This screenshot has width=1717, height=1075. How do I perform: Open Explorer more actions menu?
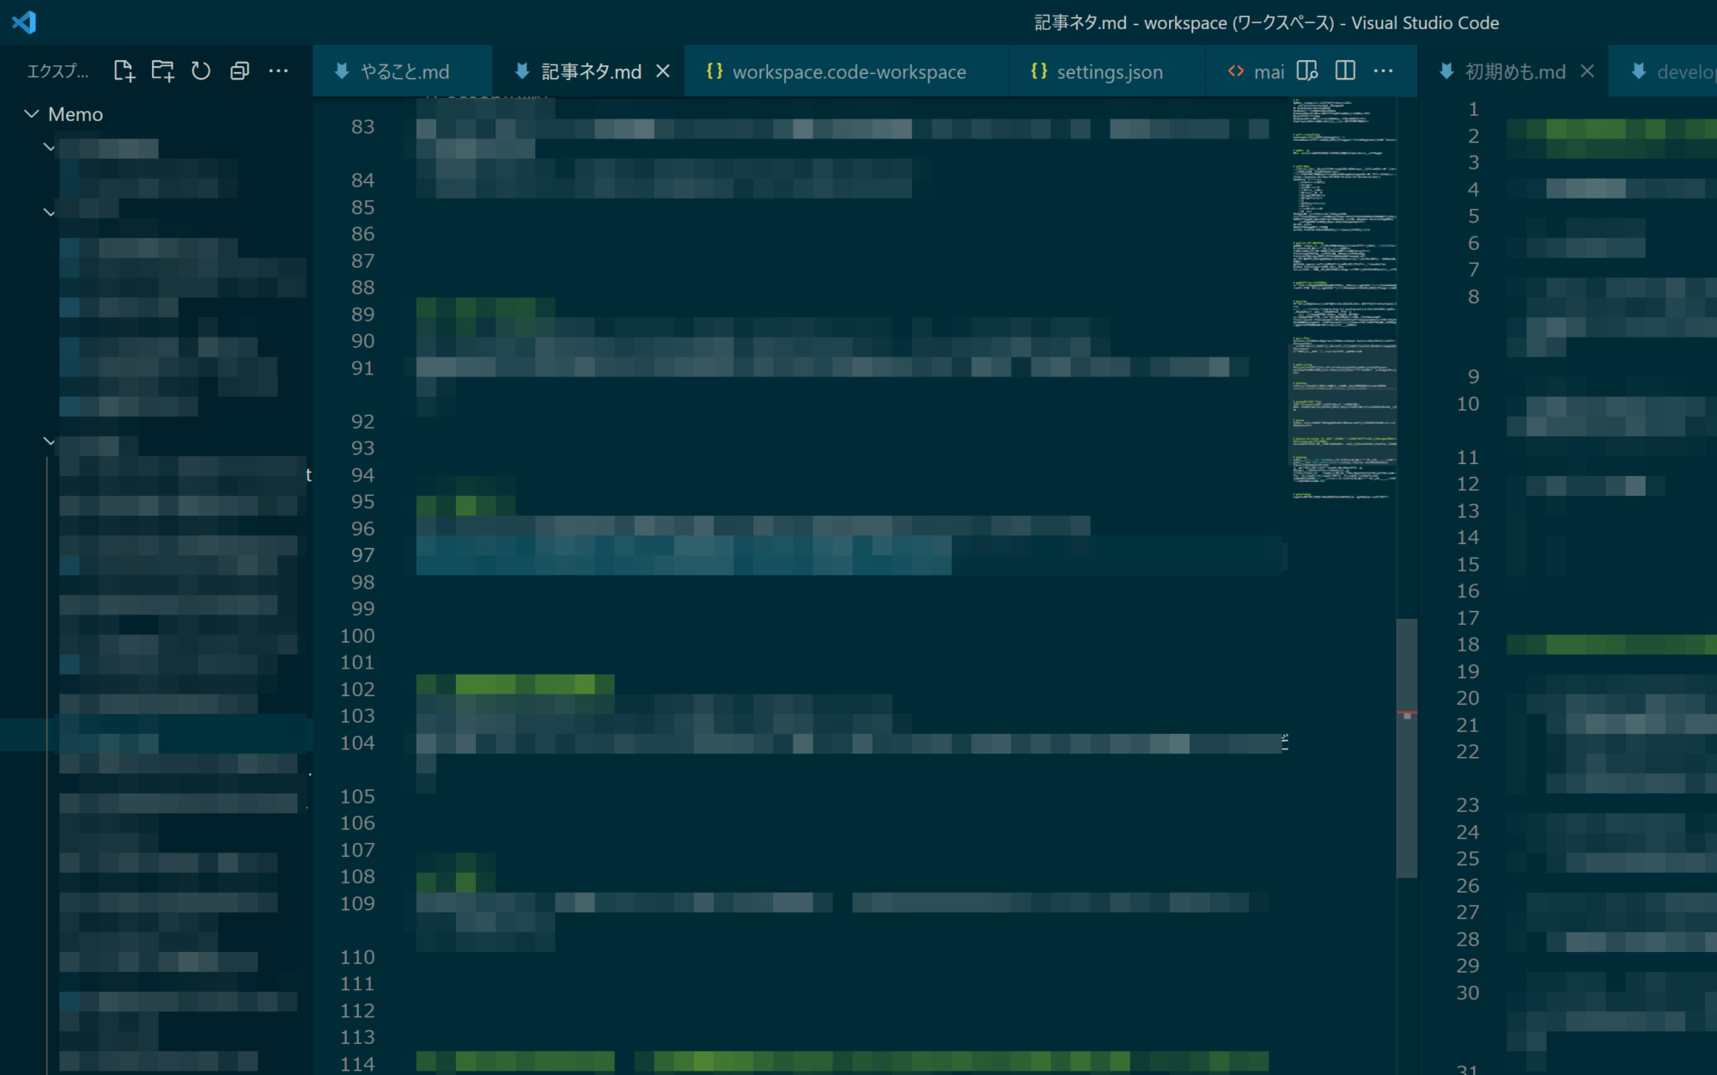(278, 71)
